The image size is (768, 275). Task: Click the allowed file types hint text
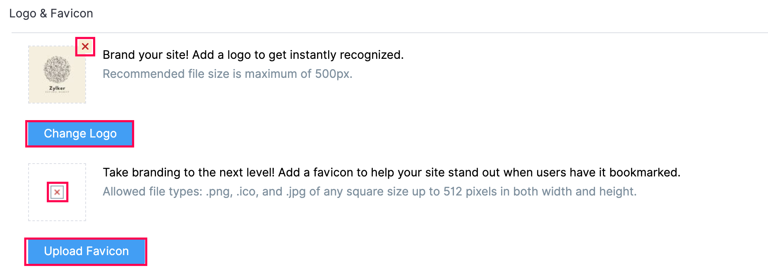(369, 191)
